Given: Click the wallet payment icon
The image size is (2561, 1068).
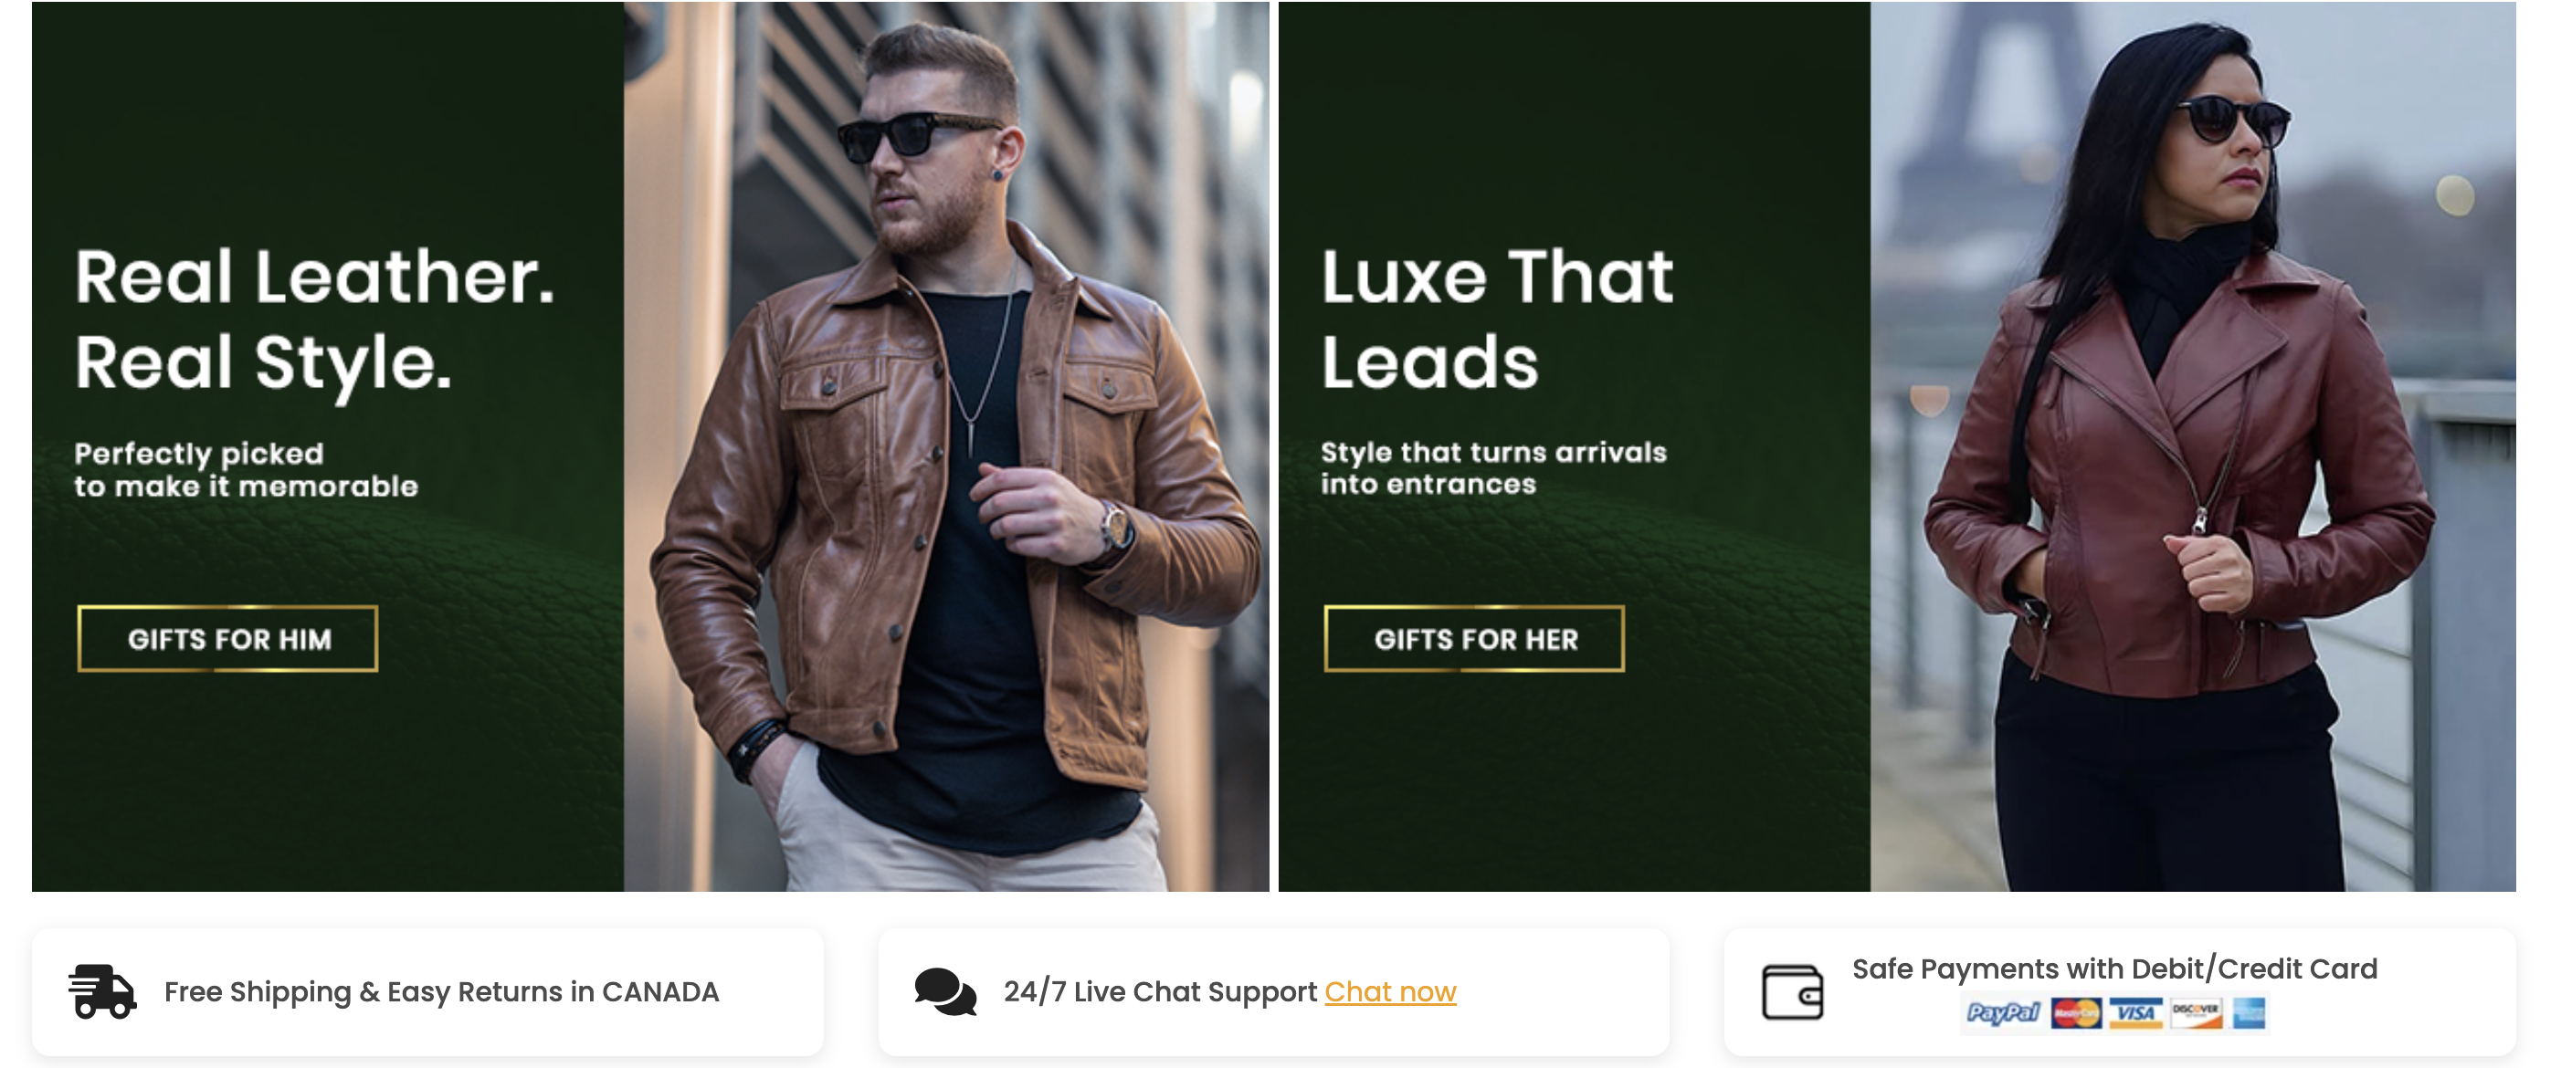Looking at the screenshot, I should pos(1793,991).
